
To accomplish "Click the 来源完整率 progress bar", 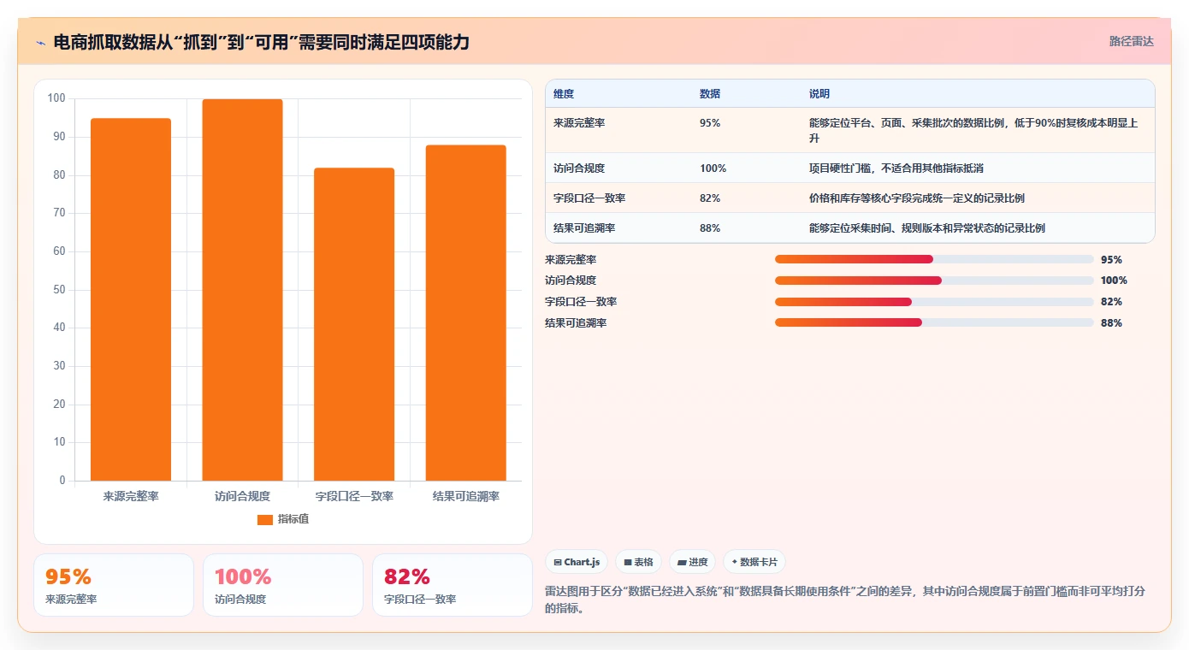I will [x=934, y=259].
